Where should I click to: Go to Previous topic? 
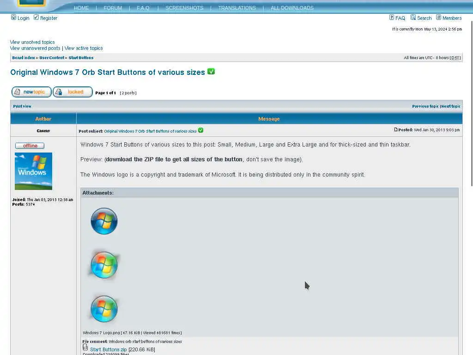425,106
